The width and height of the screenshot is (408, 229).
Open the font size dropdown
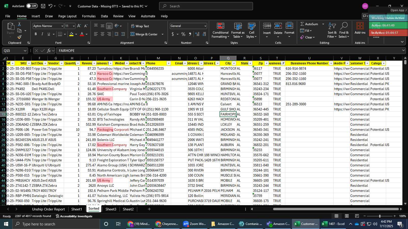(74, 26)
